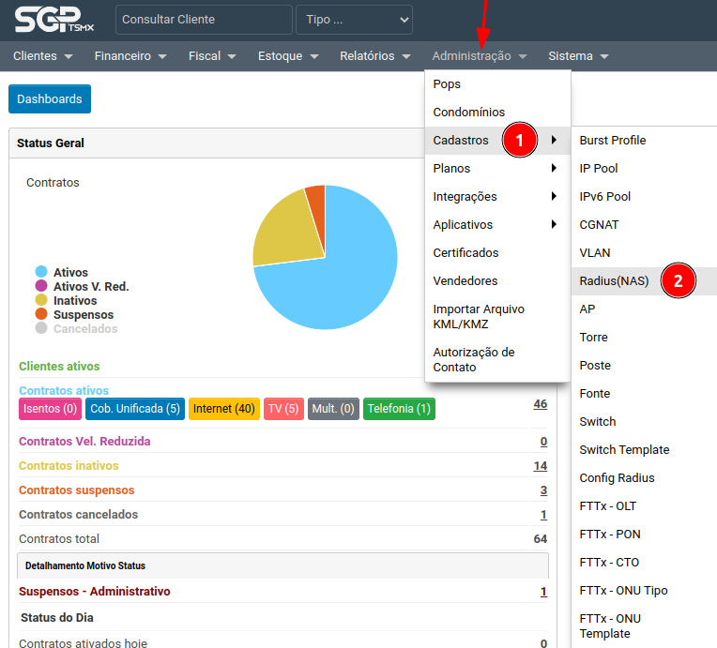Open the Financeiro menu
Viewport: 717px width, 648px height.
point(130,56)
